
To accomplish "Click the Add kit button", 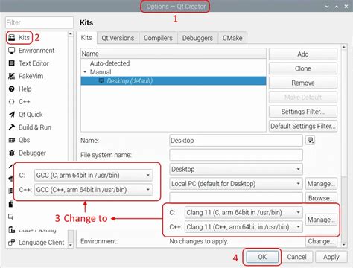I will tap(303, 54).
